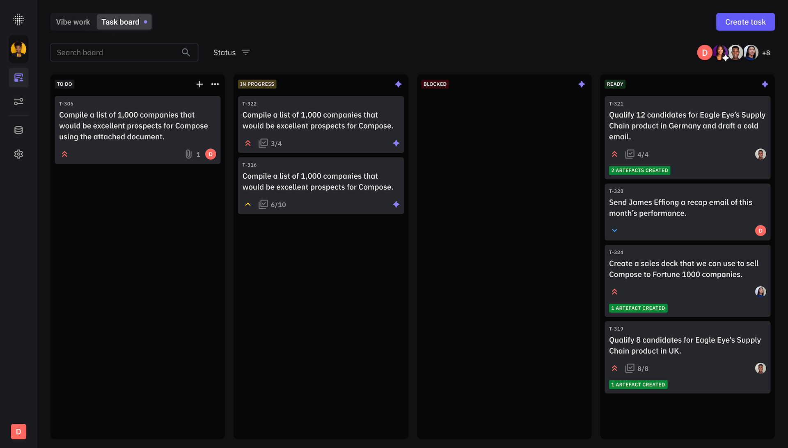Click the sparkle agent icon on T-322
Image resolution: width=788 pixels, height=448 pixels.
(396, 143)
